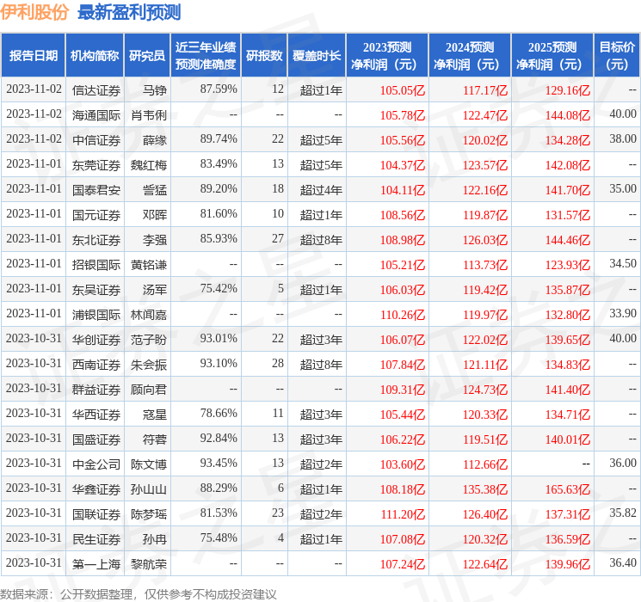Click analyst name 訾猛
This screenshot has height=602, width=641.
point(155,190)
